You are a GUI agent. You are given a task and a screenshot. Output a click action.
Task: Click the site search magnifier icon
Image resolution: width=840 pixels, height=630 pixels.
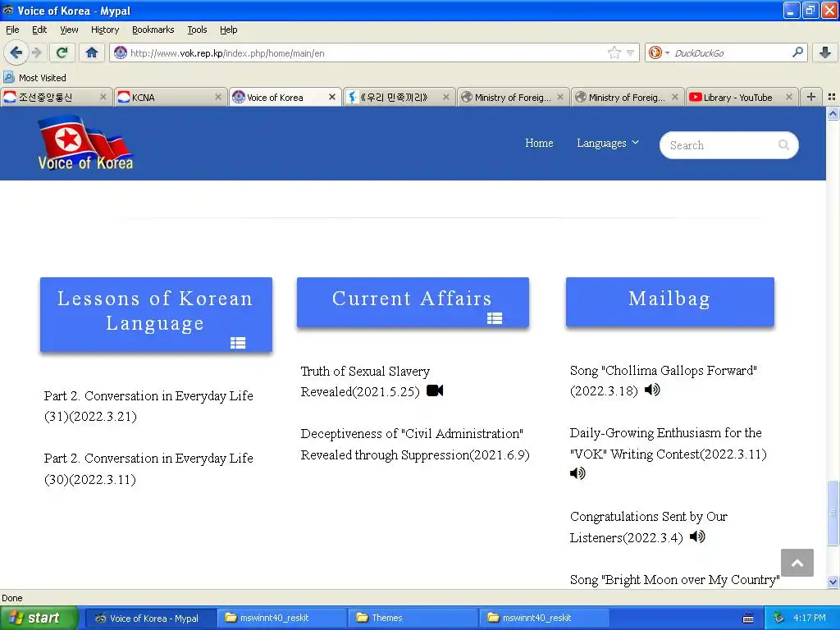tap(783, 144)
